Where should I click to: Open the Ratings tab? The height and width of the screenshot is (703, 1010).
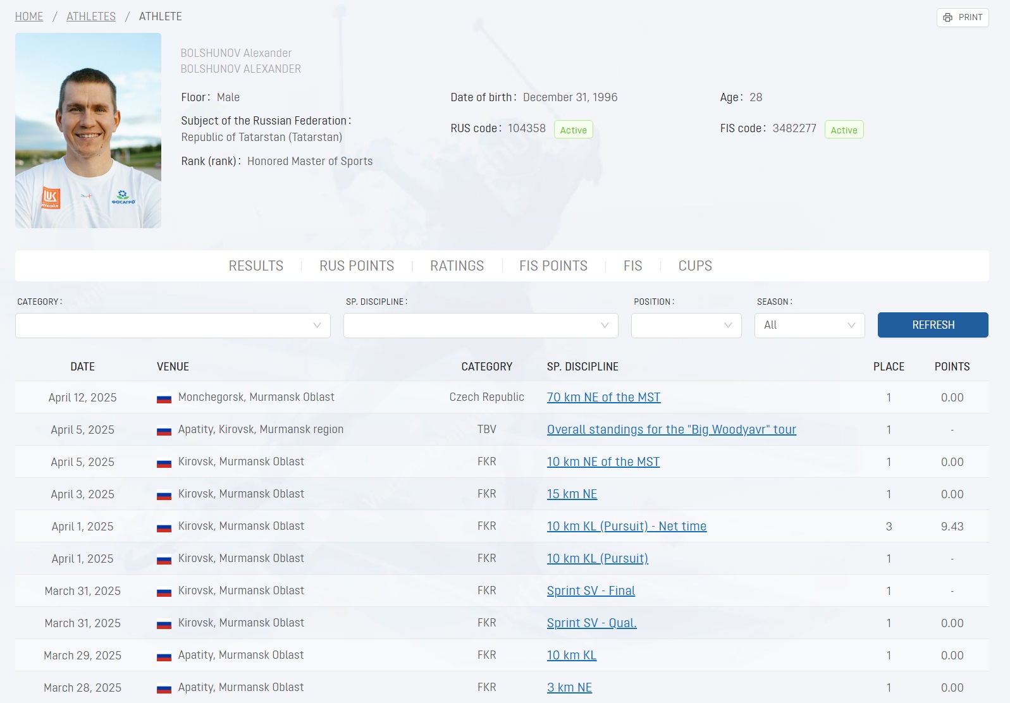[x=457, y=266]
